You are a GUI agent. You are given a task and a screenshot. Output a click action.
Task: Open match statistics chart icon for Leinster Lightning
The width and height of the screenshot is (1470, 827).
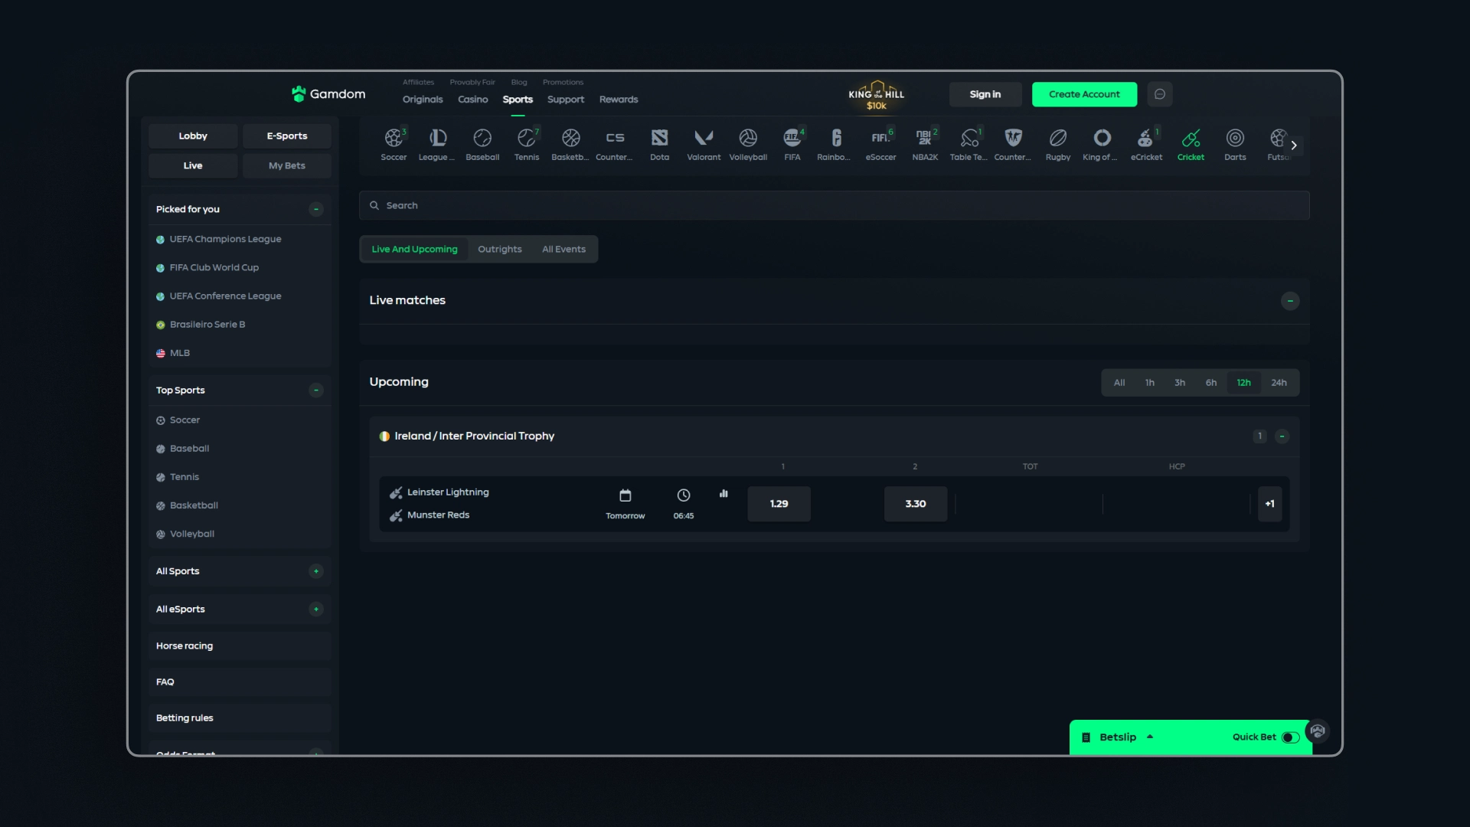click(x=724, y=494)
